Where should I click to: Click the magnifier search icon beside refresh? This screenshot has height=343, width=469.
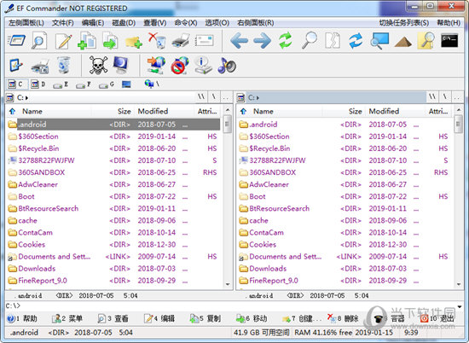click(x=310, y=40)
